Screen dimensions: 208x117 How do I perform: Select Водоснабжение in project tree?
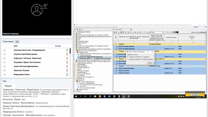click(x=83, y=43)
